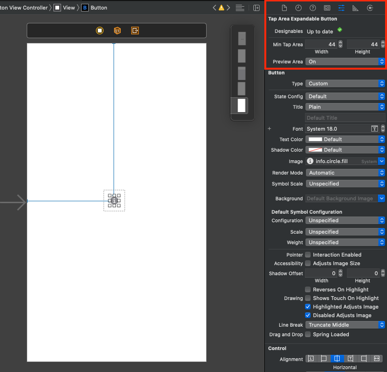Open the Text Color swatch dropdown
The height and width of the screenshot is (372, 387).
click(x=345, y=139)
